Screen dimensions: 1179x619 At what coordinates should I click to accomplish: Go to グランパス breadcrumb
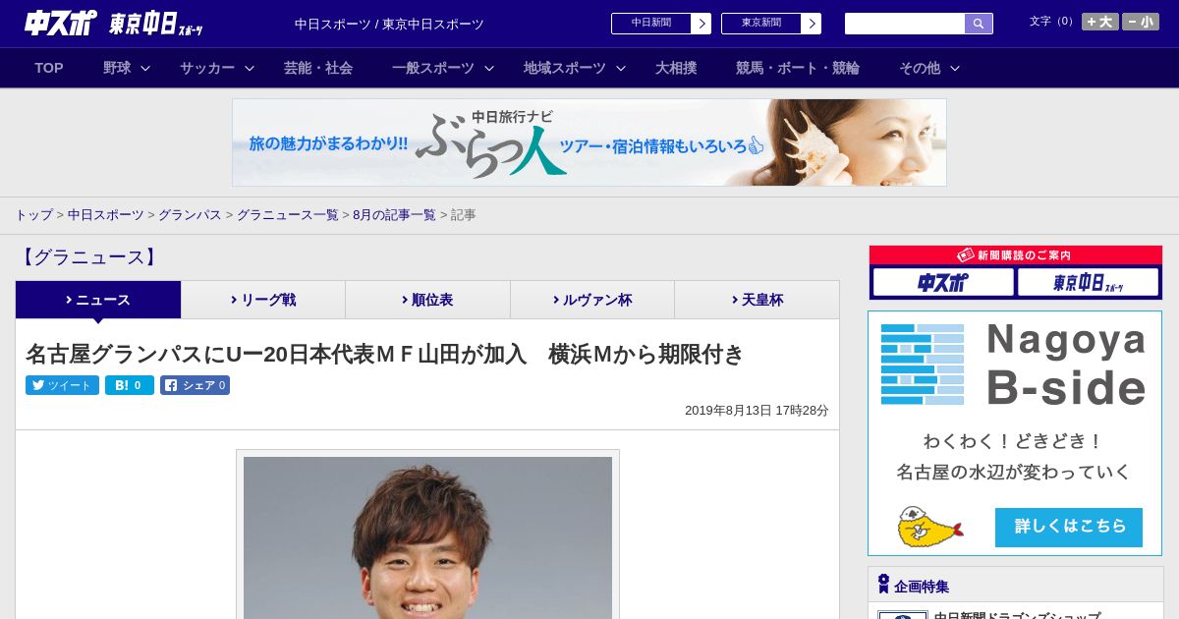point(190,214)
